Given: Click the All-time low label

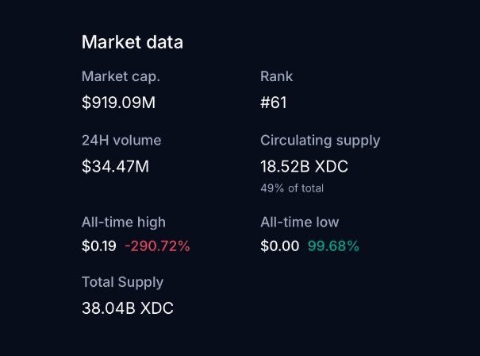Looking at the screenshot, I should (x=299, y=222).
